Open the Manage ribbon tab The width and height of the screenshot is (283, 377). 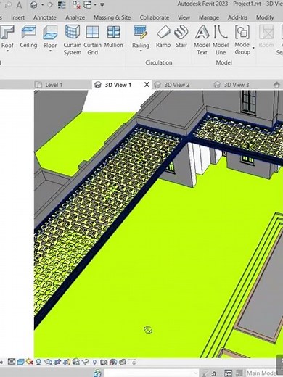pos(209,17)
